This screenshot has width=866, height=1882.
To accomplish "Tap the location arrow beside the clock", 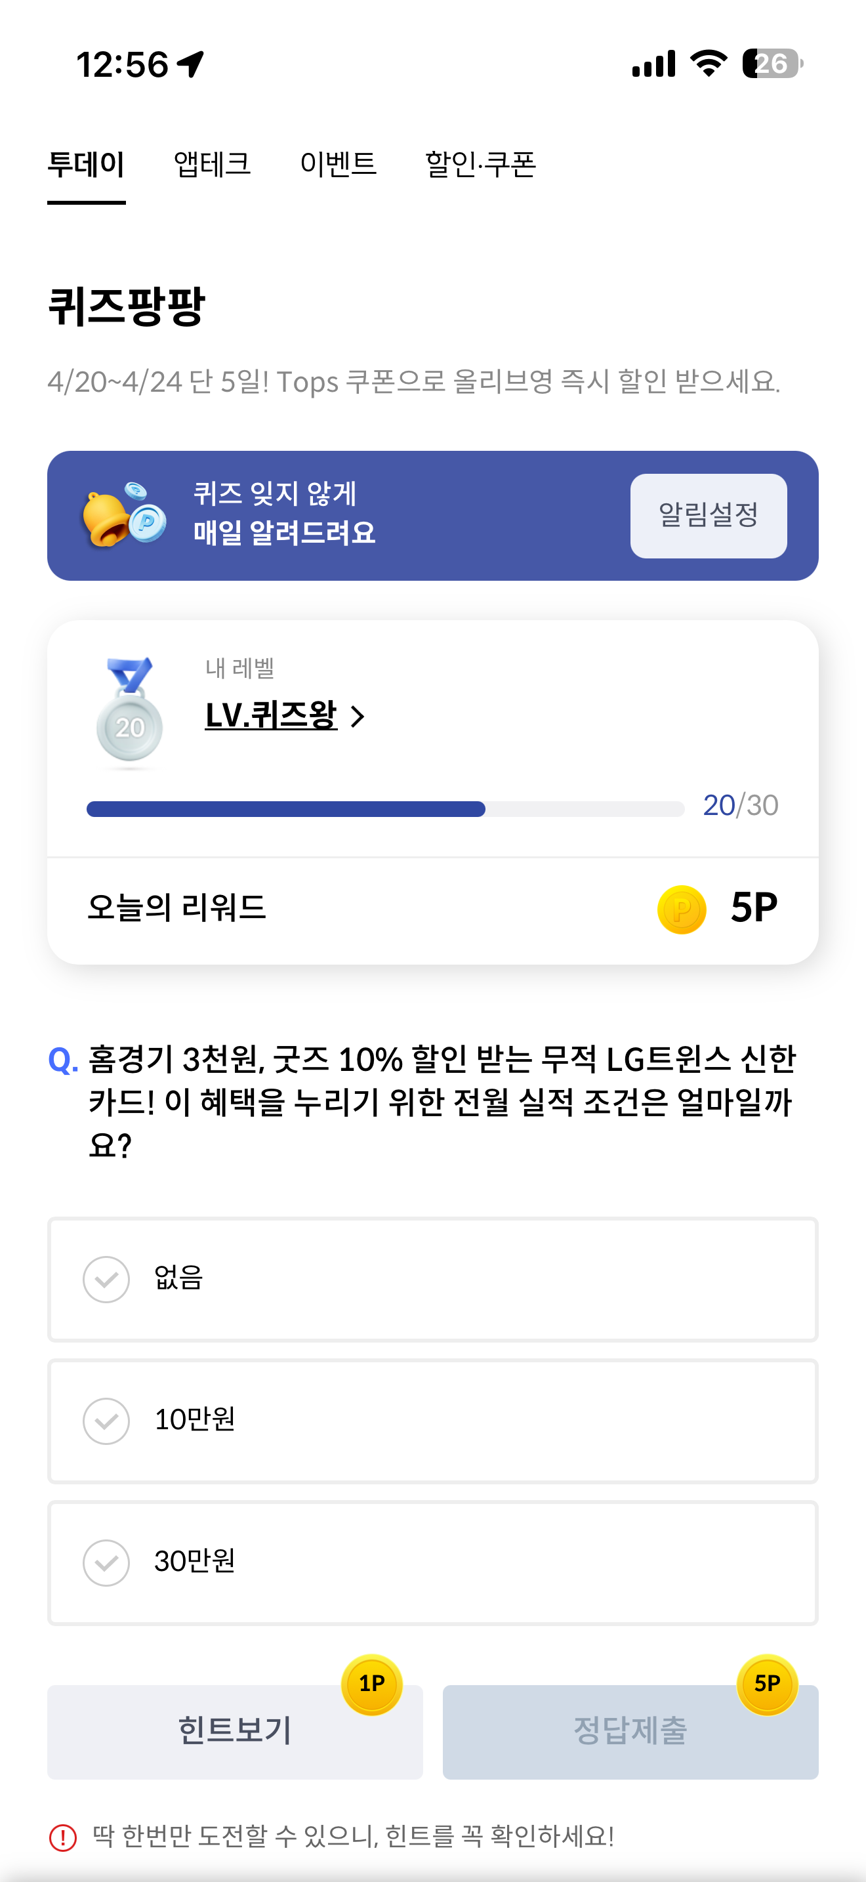I will (x=190, y=64).
